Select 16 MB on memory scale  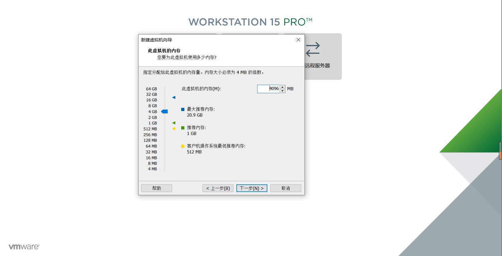point(151,158)
